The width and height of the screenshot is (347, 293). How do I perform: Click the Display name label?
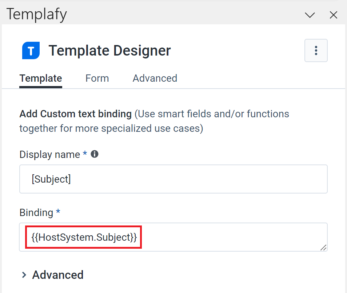tap(49, 154)
